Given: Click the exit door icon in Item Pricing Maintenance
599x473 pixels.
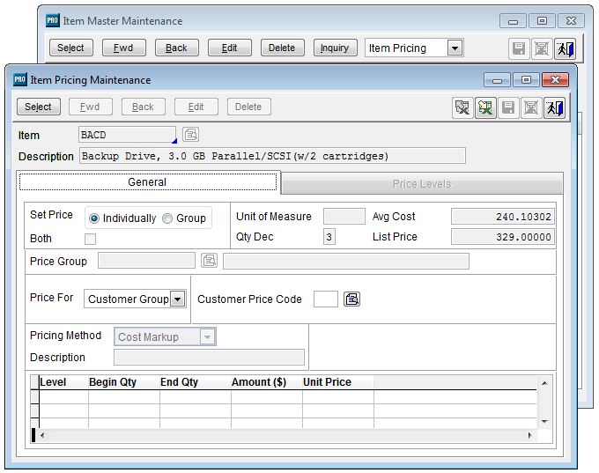Looking at the screenshot, I should (x=554, y=107).
